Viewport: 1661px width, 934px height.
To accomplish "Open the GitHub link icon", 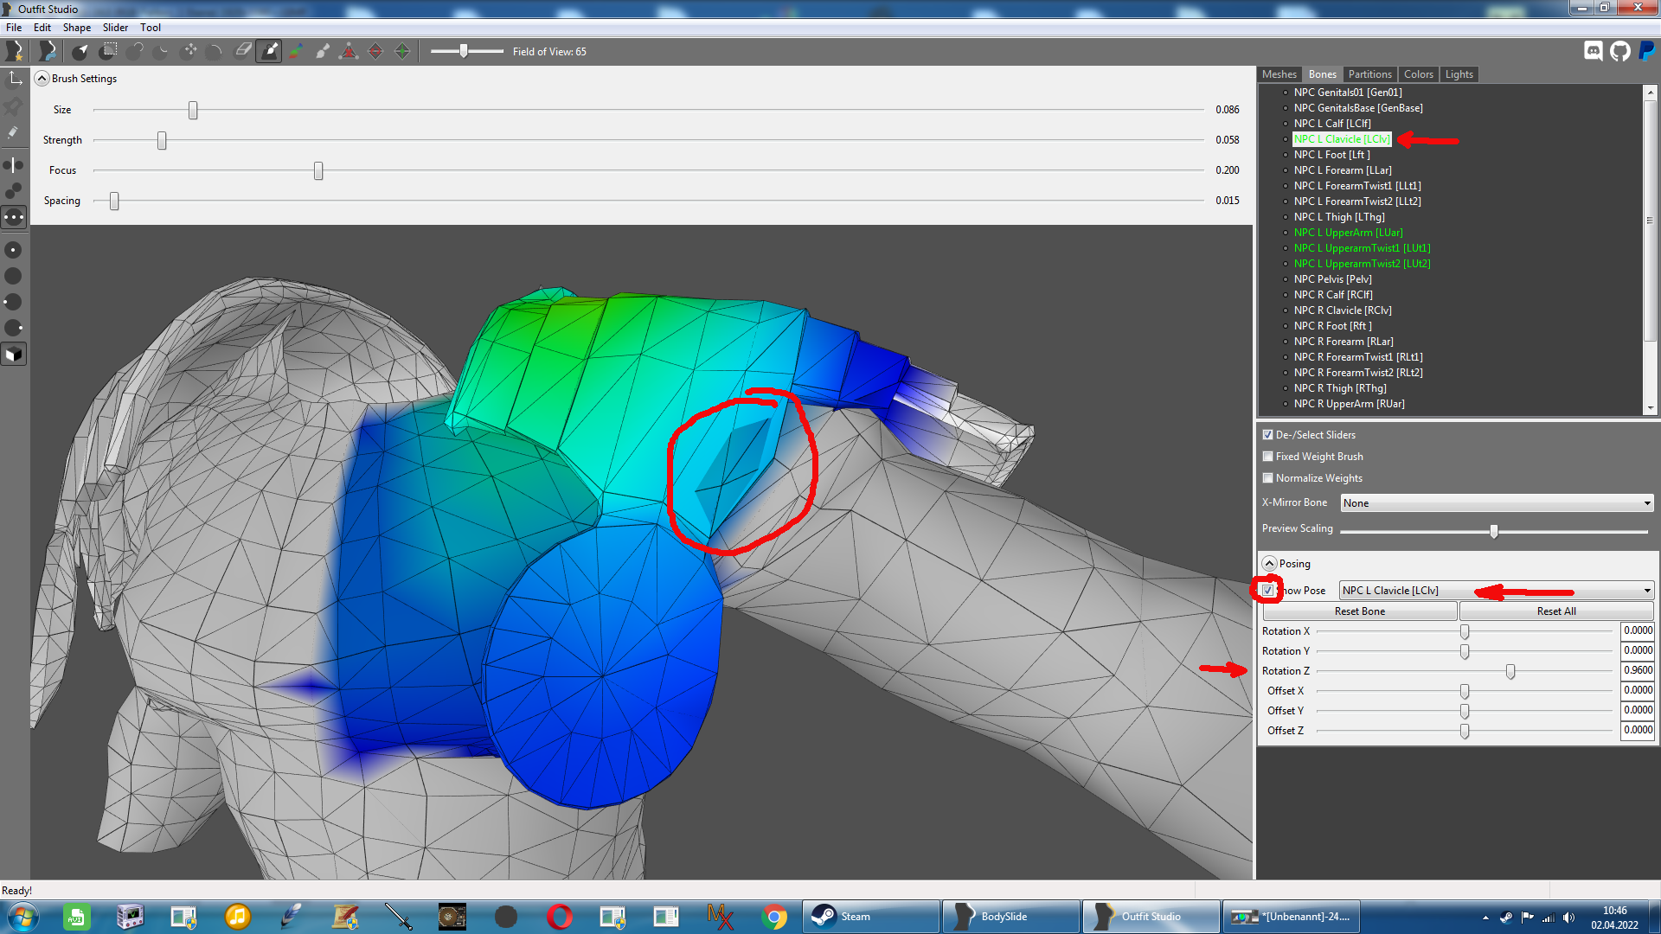I will pos(1620,51).
